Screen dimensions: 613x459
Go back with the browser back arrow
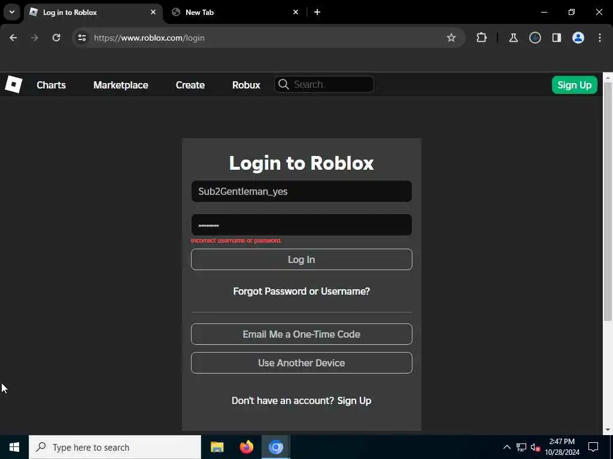(x=13, y=38)
